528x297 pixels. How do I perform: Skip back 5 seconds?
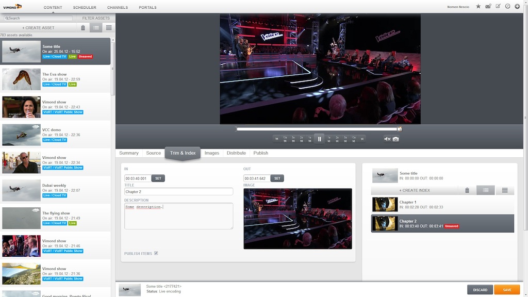pos(293,139)
